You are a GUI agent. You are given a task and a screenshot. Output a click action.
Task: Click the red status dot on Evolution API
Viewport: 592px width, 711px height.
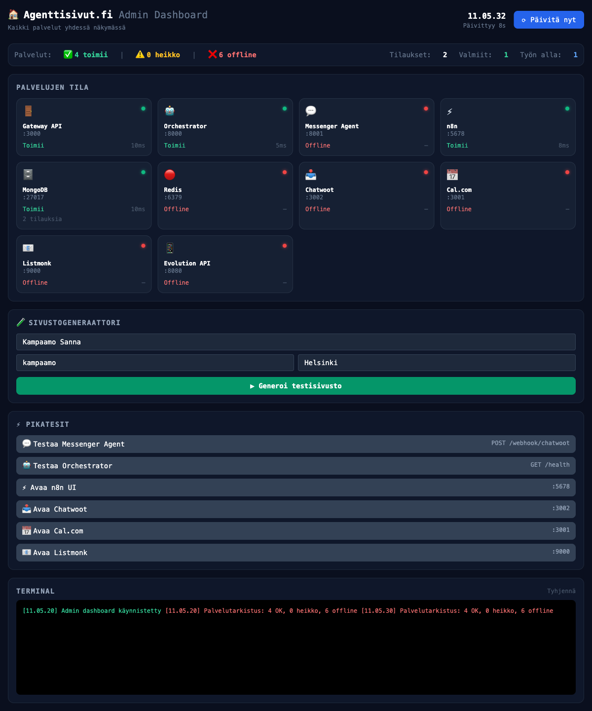pyautogui.click(x=285, y=246)
